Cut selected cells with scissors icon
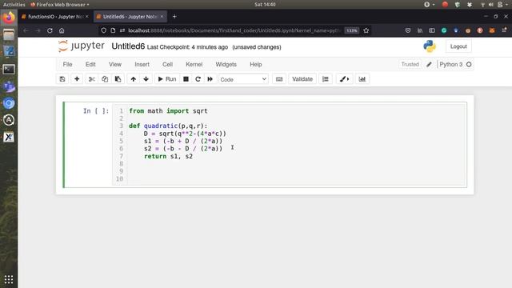 [92, 79]
